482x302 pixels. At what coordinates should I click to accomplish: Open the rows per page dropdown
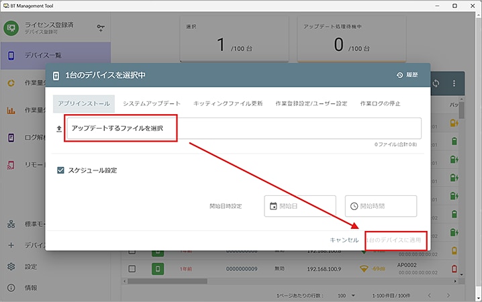349,295
